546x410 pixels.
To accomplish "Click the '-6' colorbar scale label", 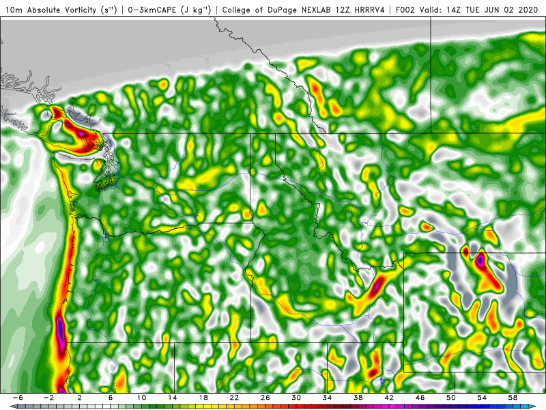I will pos(18,398).
